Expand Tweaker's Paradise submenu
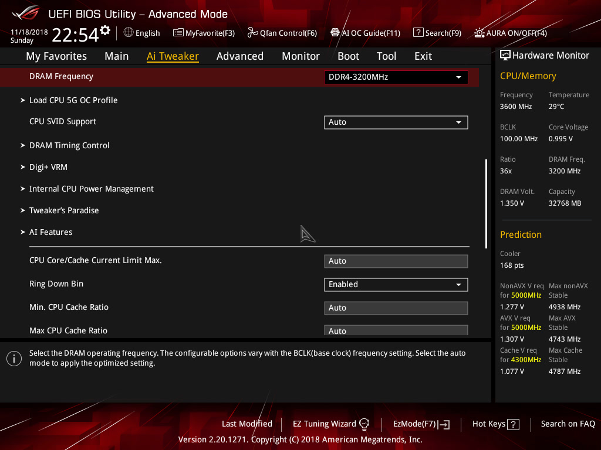Image resolution: width=601 pixels, height=450 pixels. [x=64, y=210]
